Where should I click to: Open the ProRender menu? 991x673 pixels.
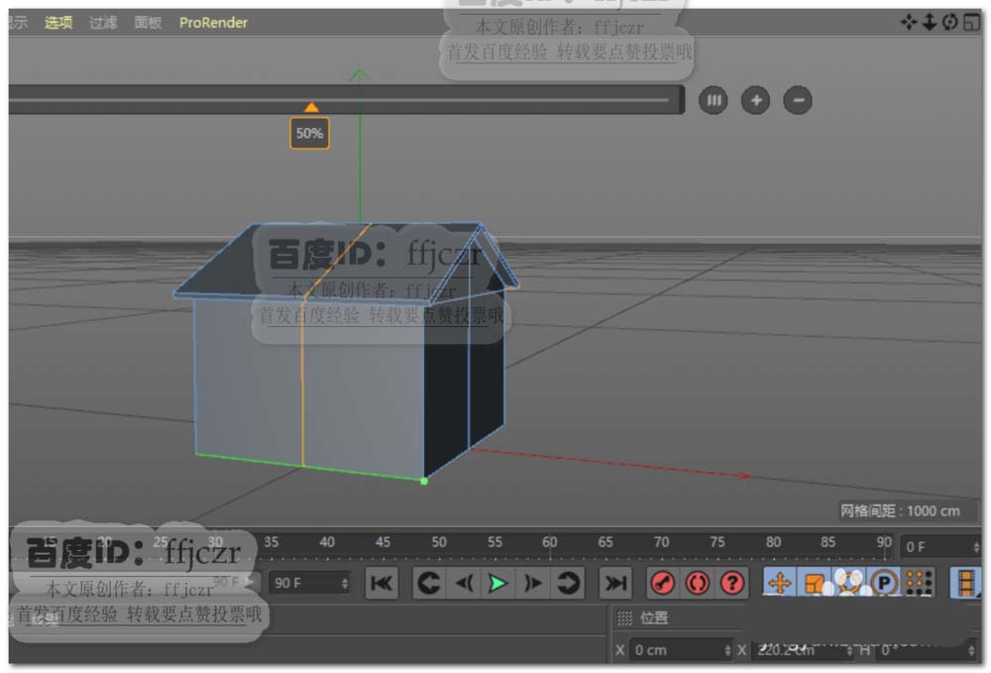click(213, 22)
